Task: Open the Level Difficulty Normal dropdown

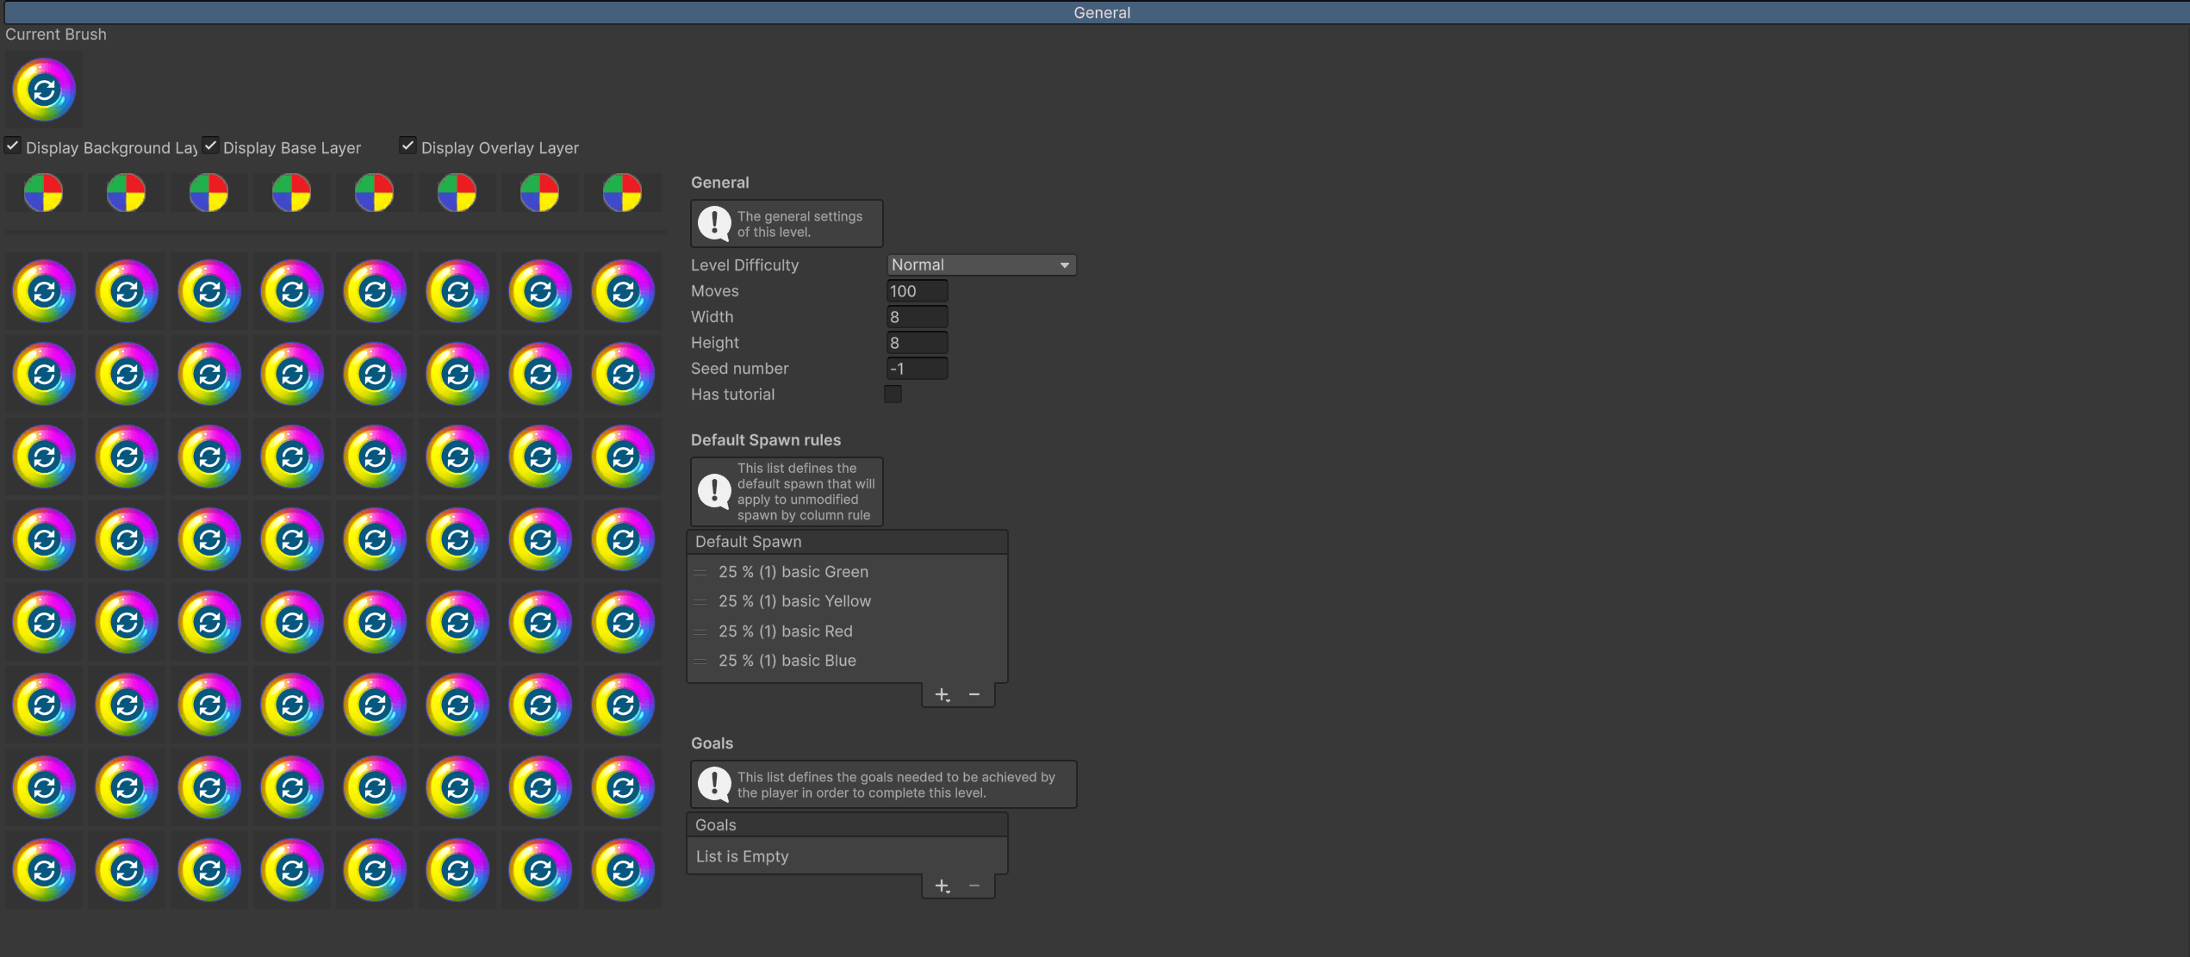Action: (980, 265)
